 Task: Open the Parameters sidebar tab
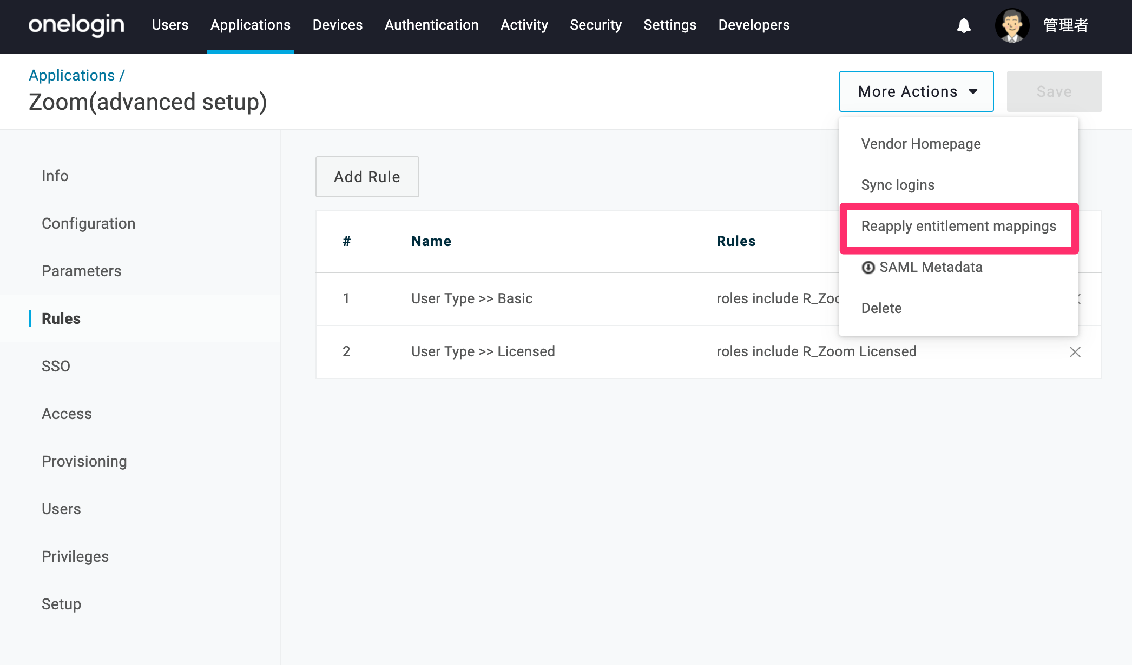(x=82, y=271)
